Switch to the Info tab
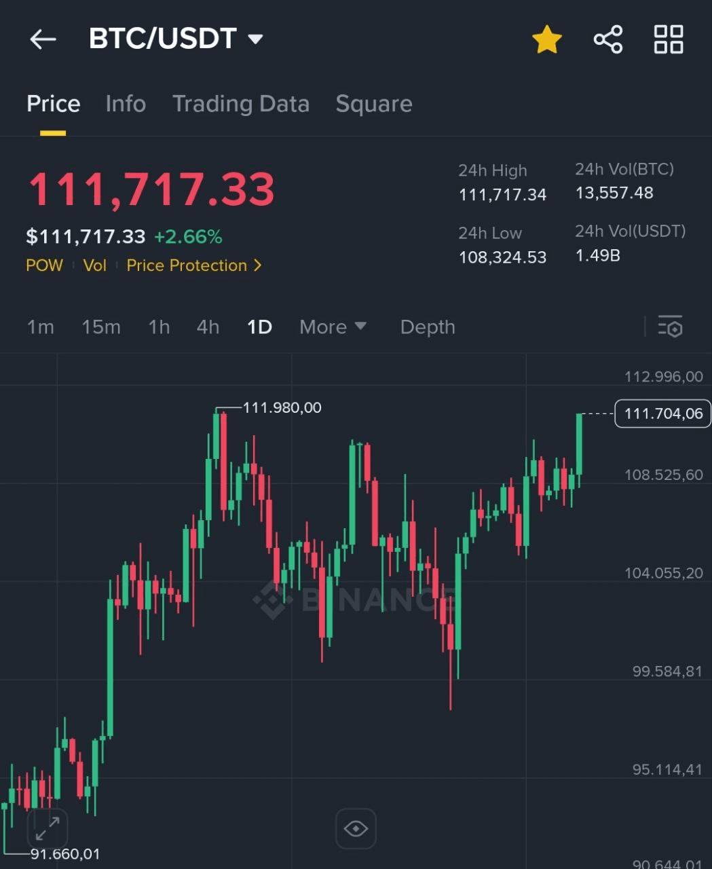 coord(126,104)
